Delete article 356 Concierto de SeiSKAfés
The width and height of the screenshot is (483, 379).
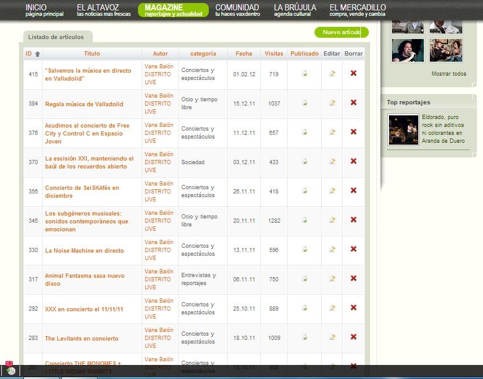tap(354, 190)
